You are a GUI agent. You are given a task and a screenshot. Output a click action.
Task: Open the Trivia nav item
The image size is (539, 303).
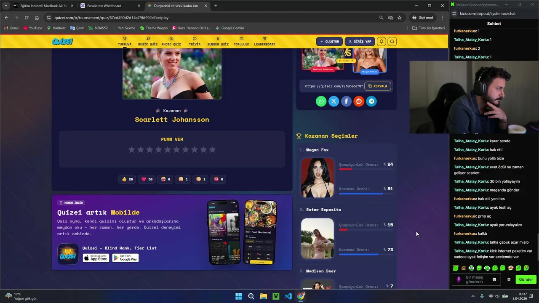(x=195, y=42)
